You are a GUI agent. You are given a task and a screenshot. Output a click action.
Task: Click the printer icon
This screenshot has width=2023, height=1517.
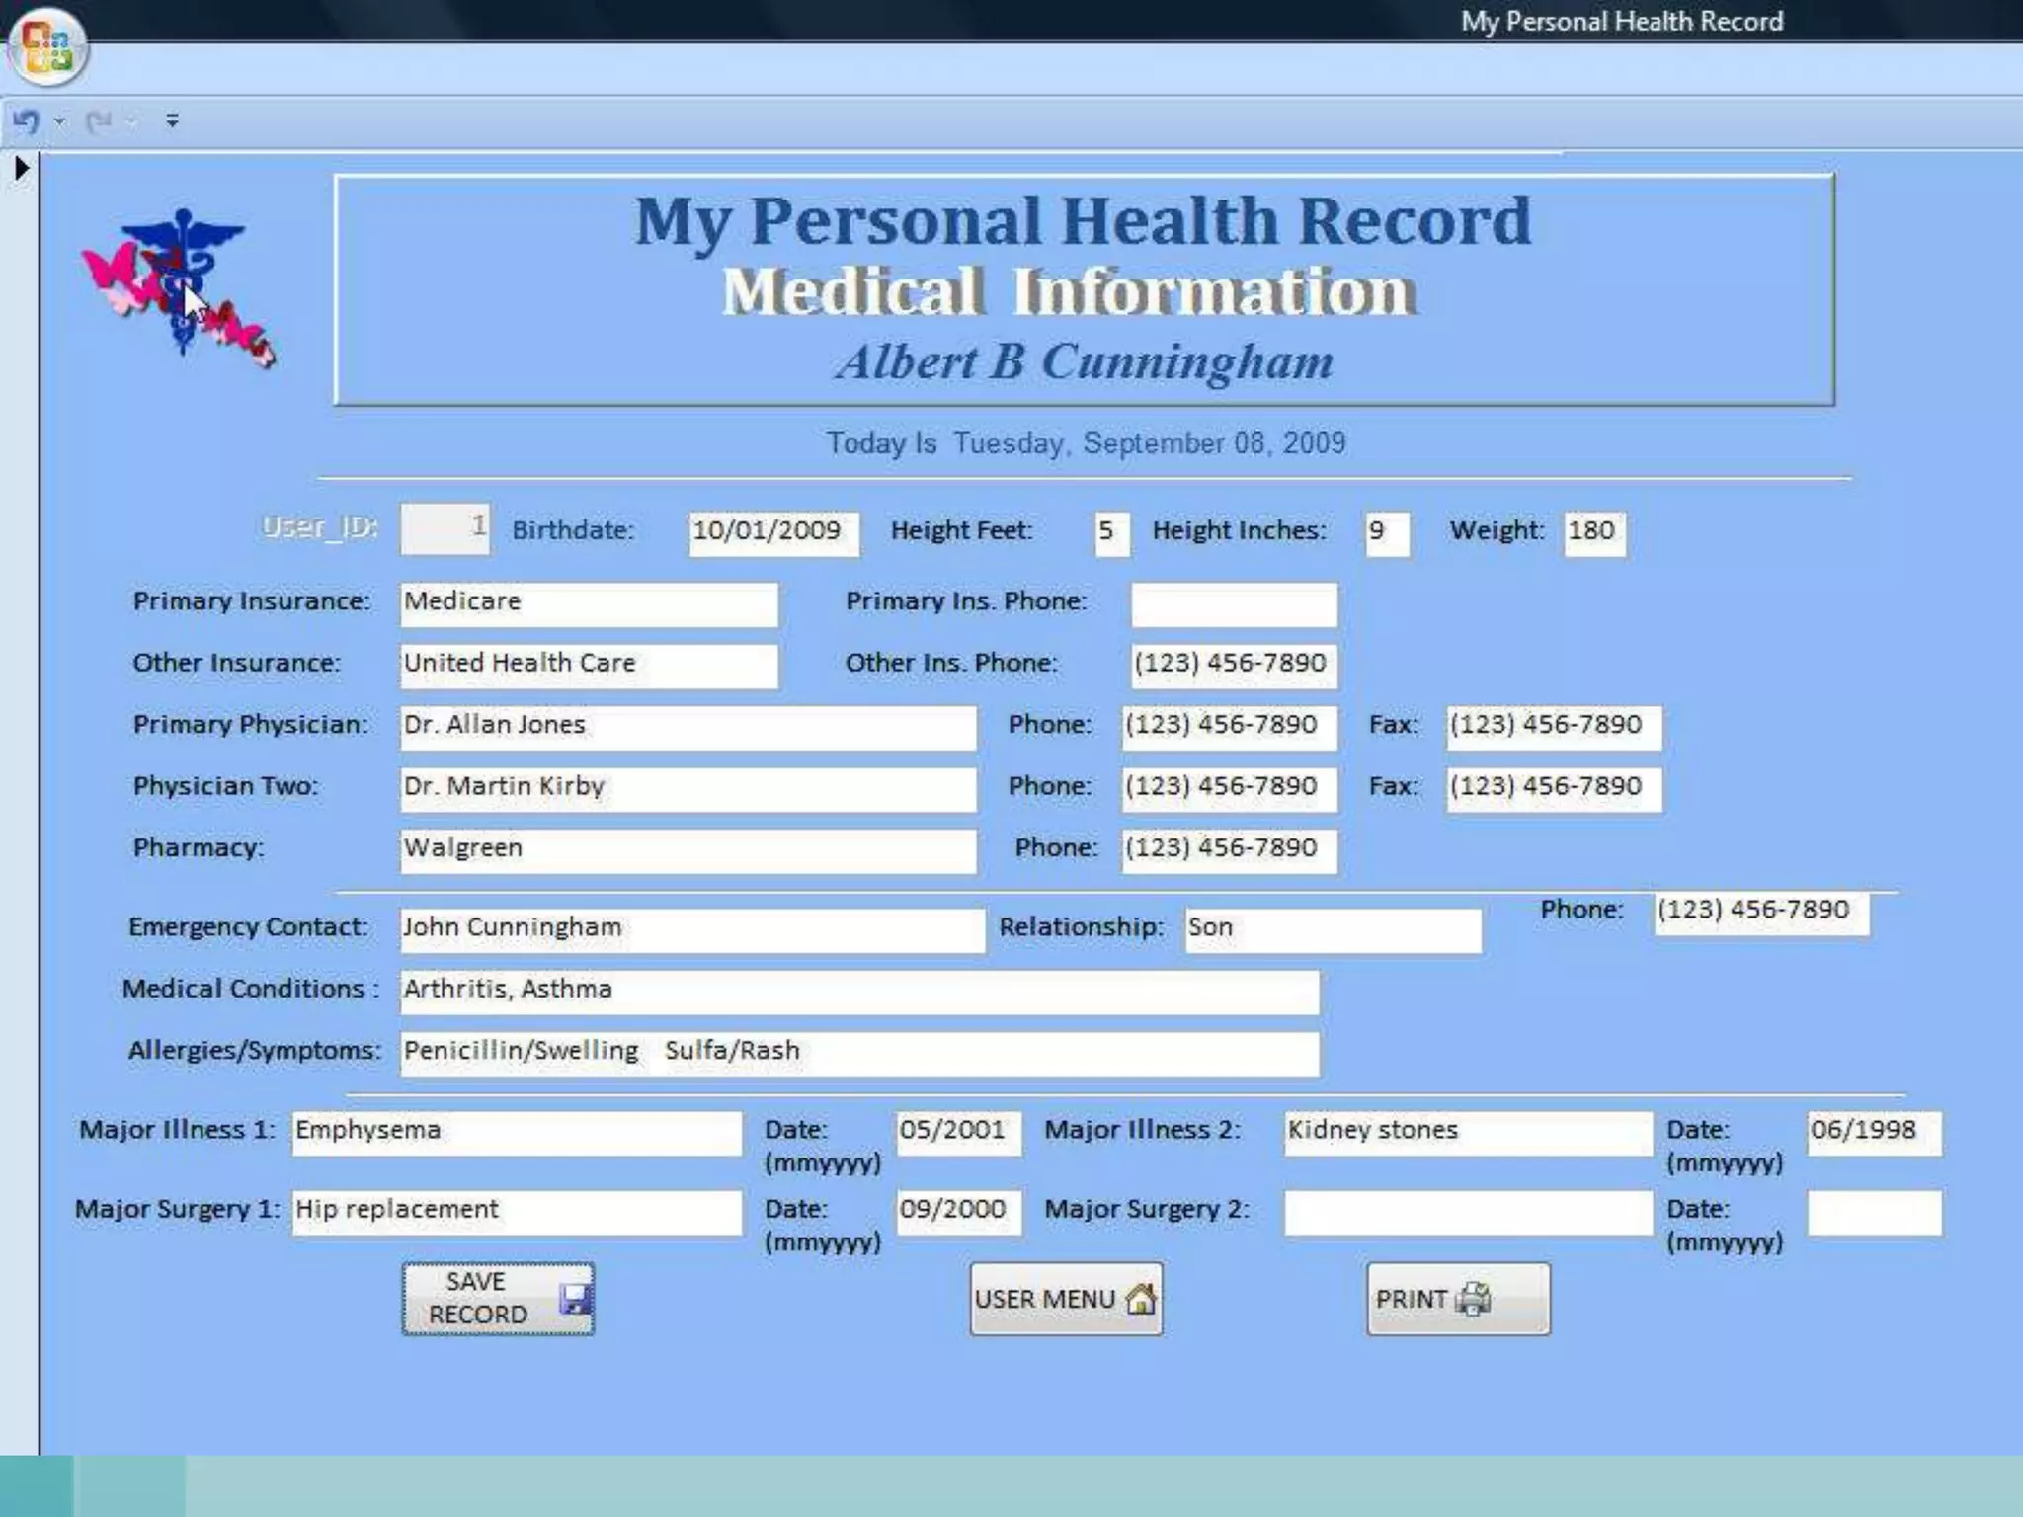(1473, 1299)
